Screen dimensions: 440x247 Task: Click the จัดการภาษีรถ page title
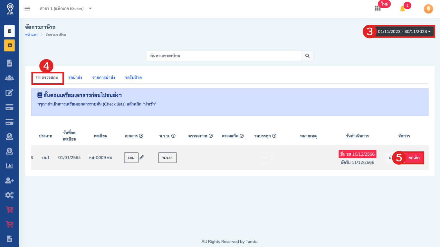click(x=40, y=27)
